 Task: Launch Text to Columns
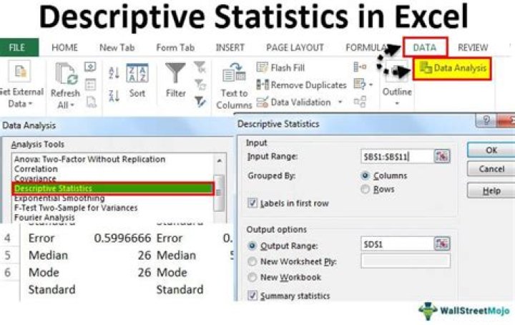coord(234,86)
